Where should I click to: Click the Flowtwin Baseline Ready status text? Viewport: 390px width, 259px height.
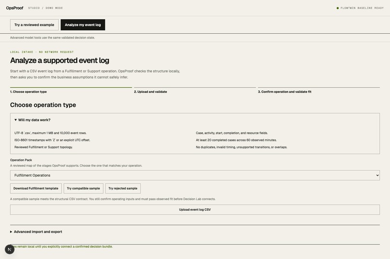click(x=362, y=8)
